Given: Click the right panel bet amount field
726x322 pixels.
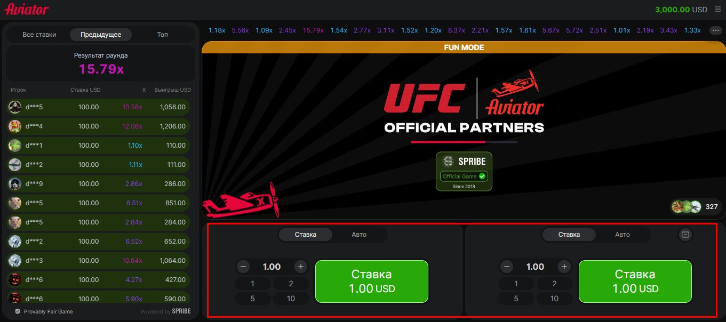Looking at the screenshot, I should point(536,267).
